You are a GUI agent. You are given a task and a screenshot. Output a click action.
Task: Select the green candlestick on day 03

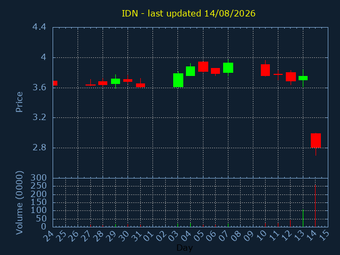click(178, 80)
